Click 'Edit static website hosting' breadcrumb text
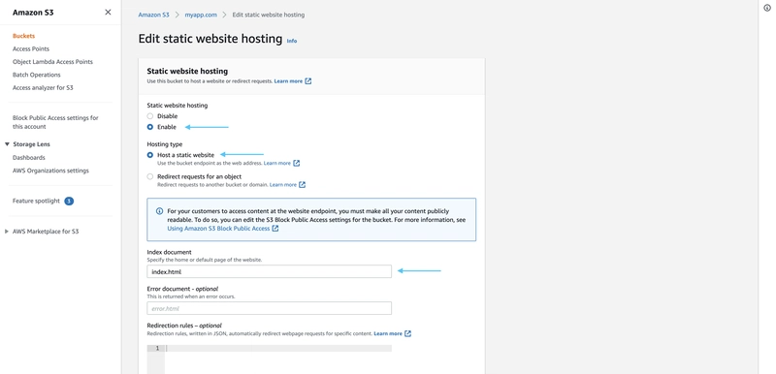The width and height of the screenshot is (776, 374). tap(269, 15)
